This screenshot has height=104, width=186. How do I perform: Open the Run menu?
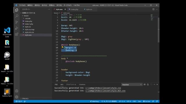pyautogui.click(x=59, y=5)
